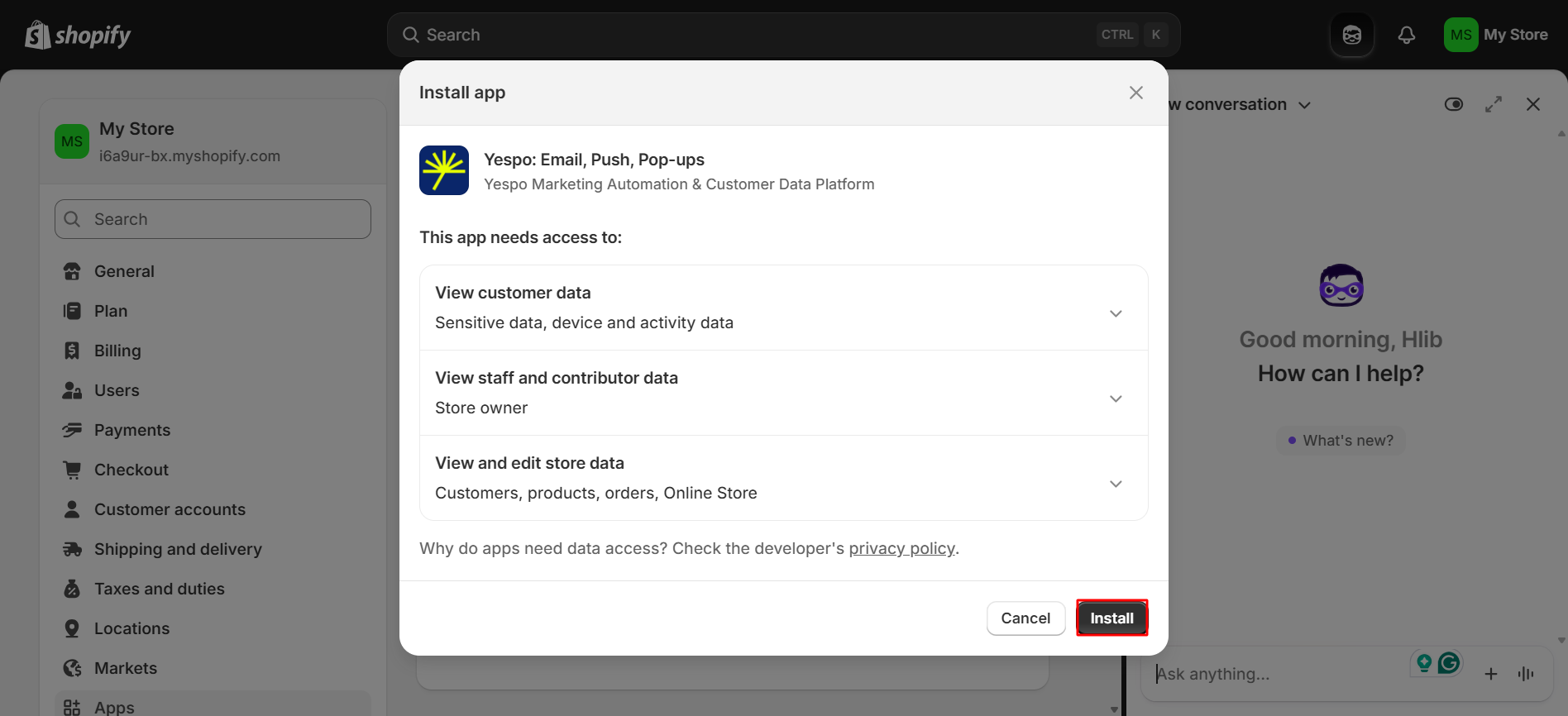This screenshot has height=716, width=1568.
Task: Click the Yespo: Email, Push, Pop-ups title
Action: (x=594, y=160)
